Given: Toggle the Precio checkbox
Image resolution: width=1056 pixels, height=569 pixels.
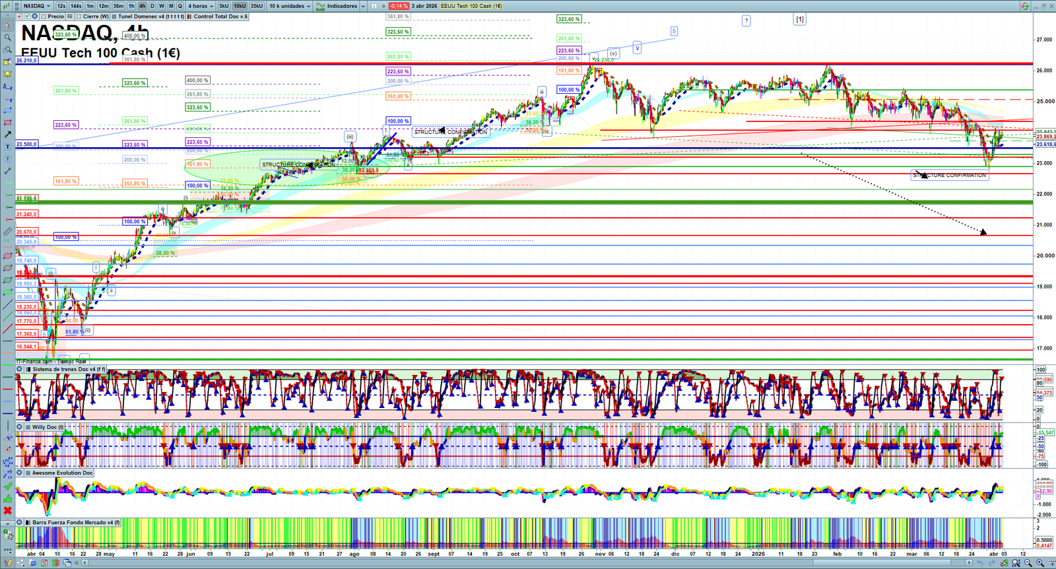Looking at the screenshot, I should coord(44,17).
